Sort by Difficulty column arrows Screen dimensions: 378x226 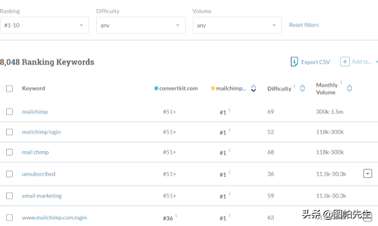click(303, 88)
